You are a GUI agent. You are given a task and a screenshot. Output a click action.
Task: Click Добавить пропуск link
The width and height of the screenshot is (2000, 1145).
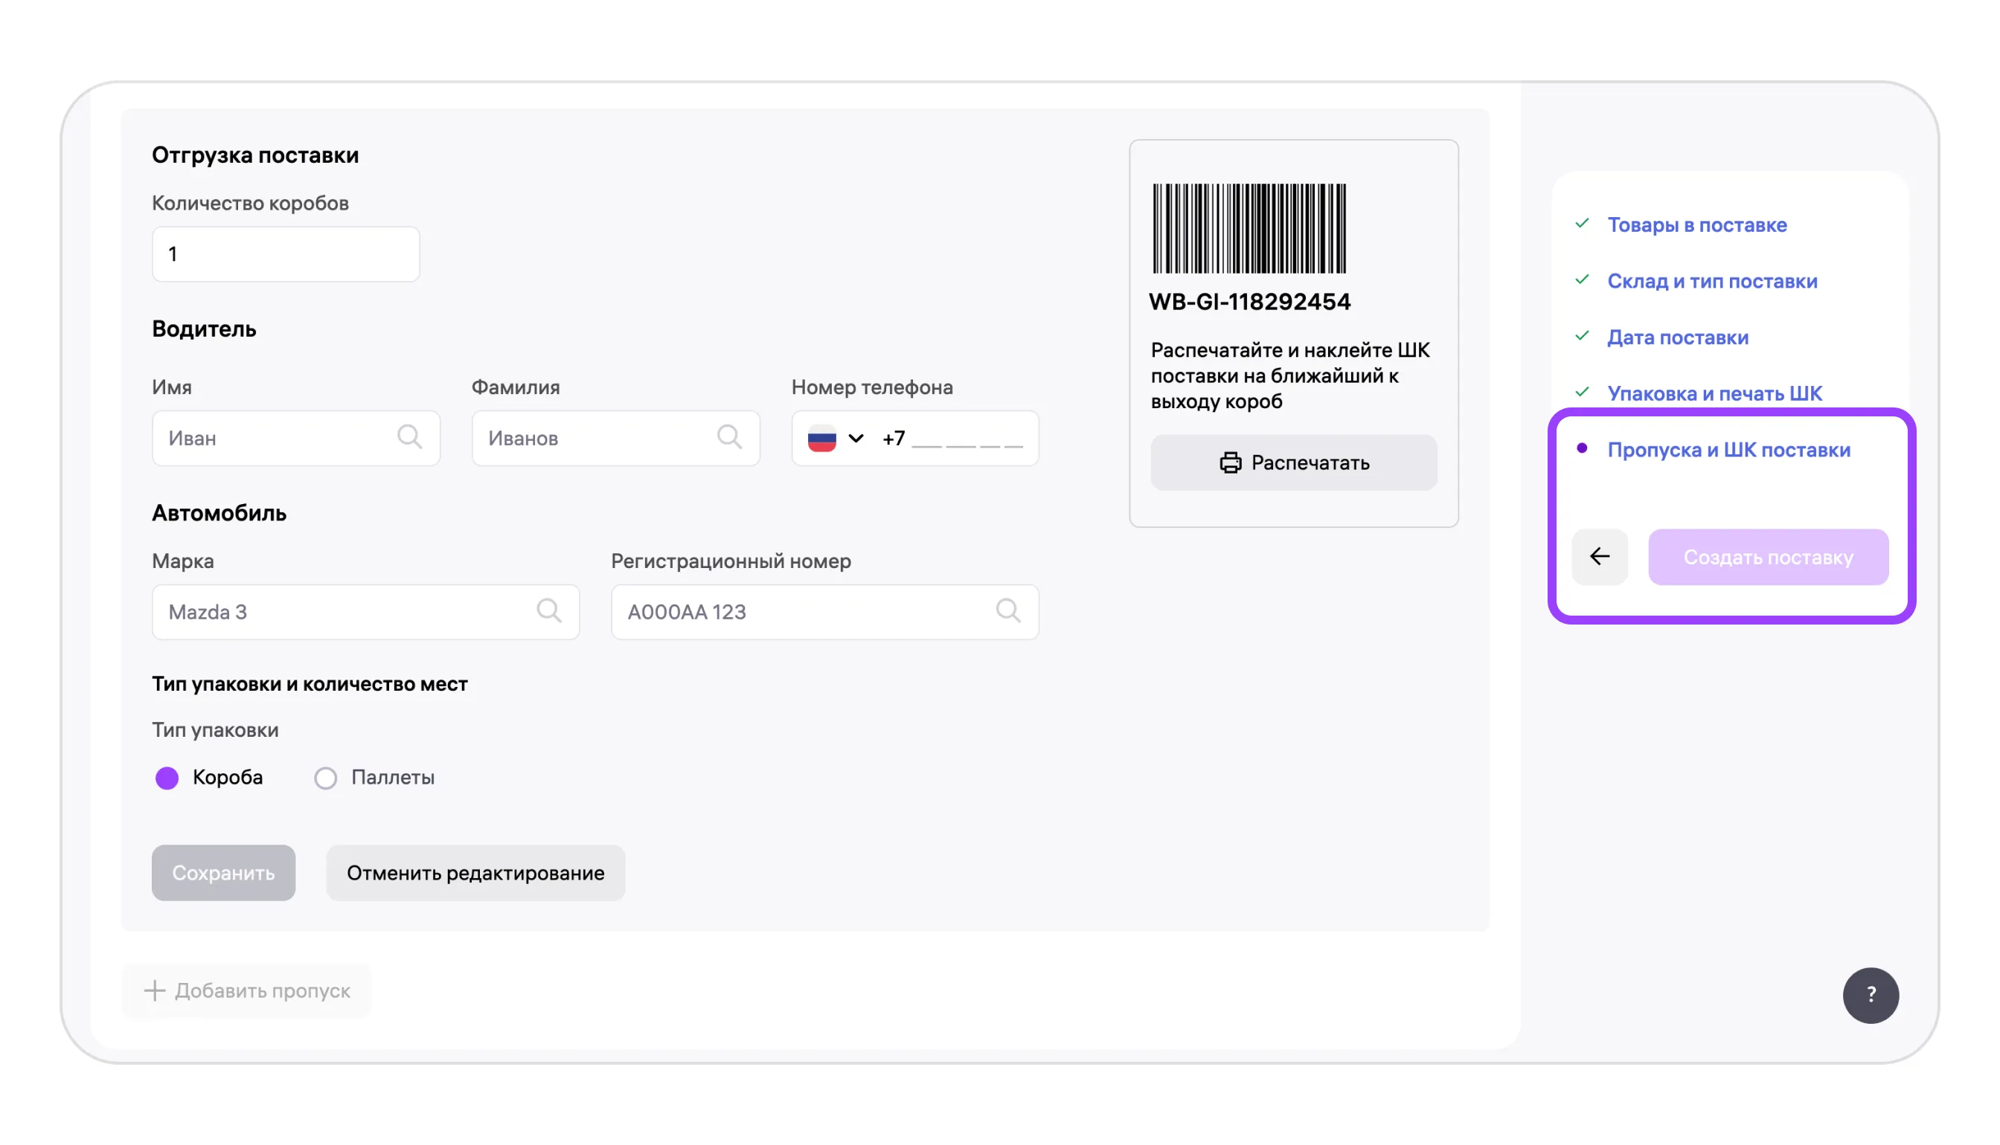[246, 991]
